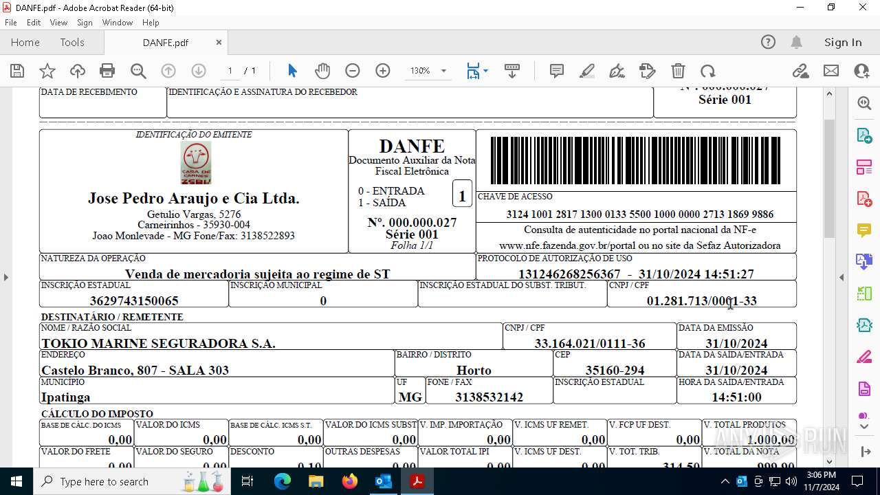The width and height of the screenshot is (880, 495).
Task: Select the DANFE.pdf document tab
Action: pyautogui.click(x=166, y=42)
